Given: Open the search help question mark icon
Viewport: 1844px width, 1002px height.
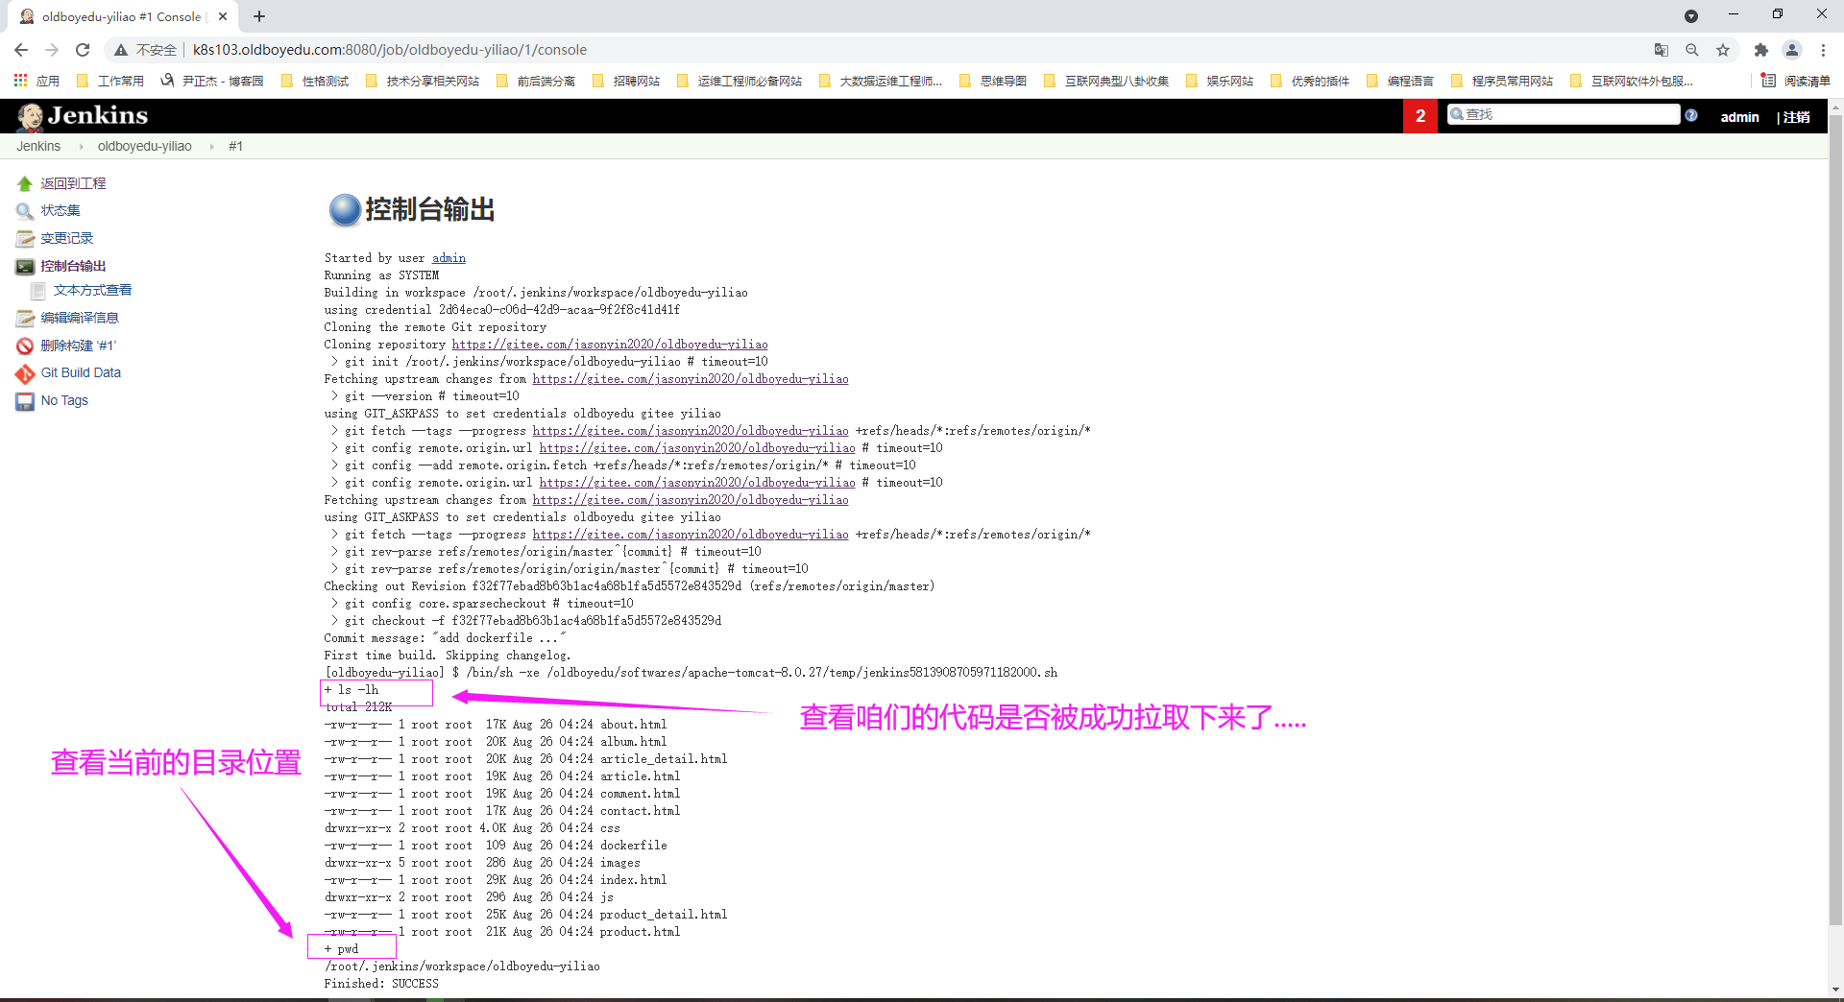Looking at the screenshot, I should click(1691, 115).
